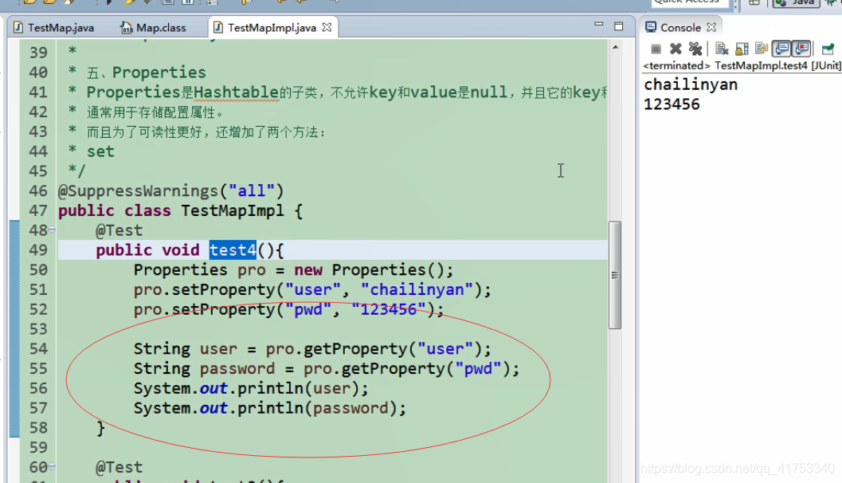842x483 pixels.
Task: Click the word set on line 44
Action: coord(100,151)
